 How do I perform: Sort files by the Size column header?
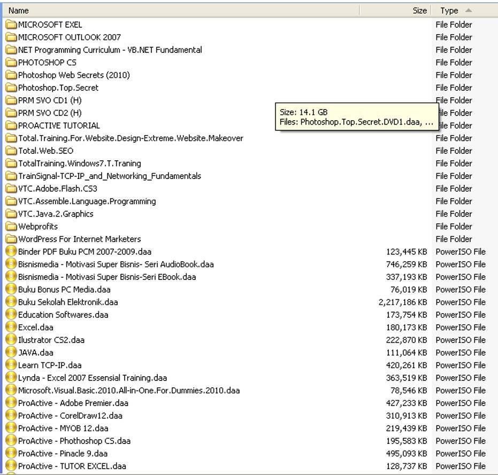[395, 11]
